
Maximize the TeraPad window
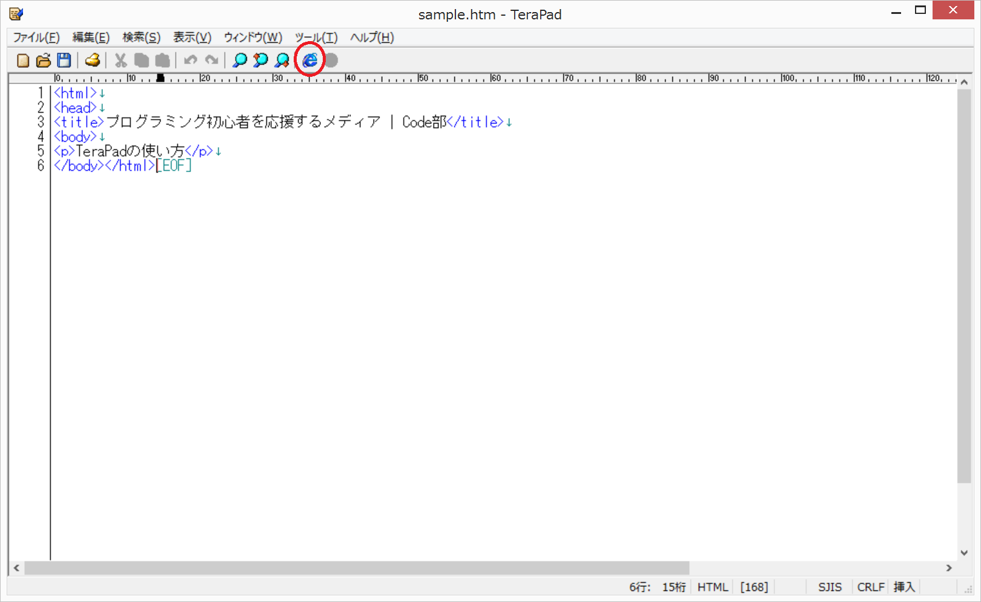[920, 10]
